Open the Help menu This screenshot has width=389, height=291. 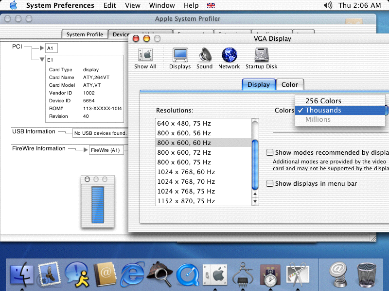(191, 5)
